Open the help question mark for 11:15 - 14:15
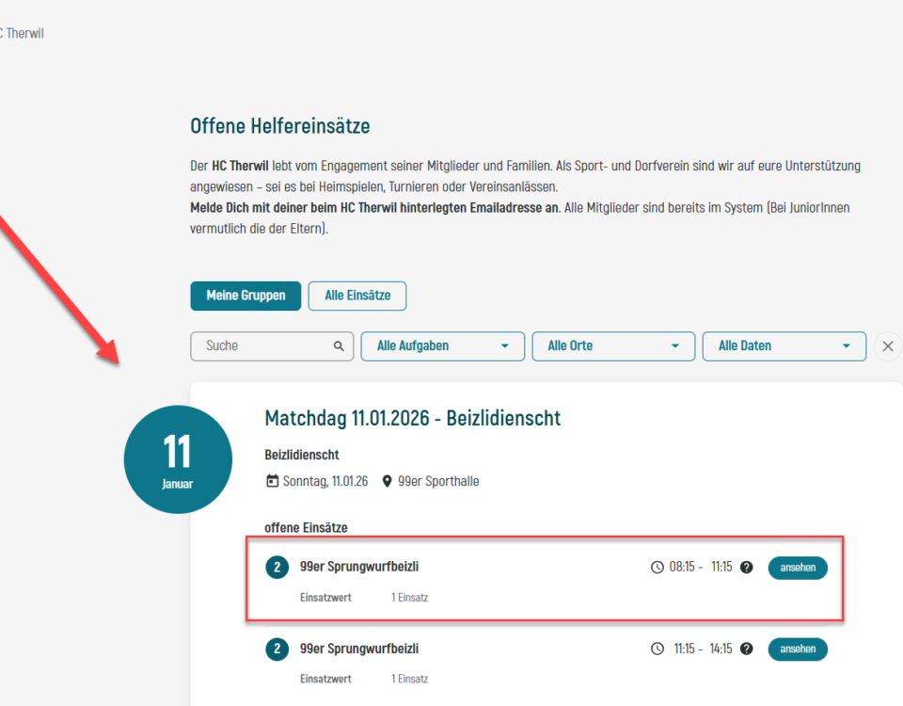The image size is (903, 706). click(x=747, y=649)
